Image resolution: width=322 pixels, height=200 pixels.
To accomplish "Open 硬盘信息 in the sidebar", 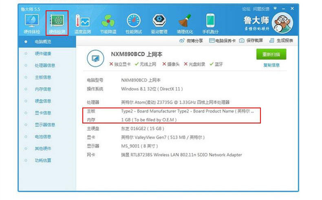I will (43, 101).
